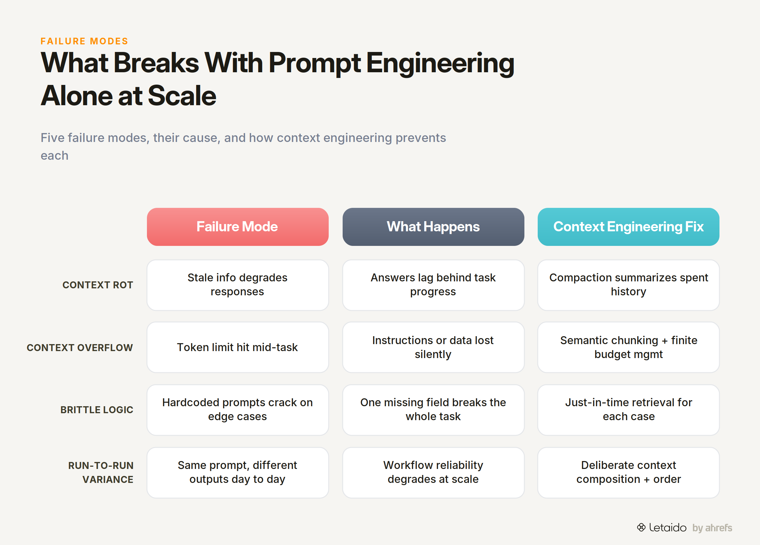Click 'Same prompt, different outputs' cell
The image size is (760, 545).
coord(237,472)
